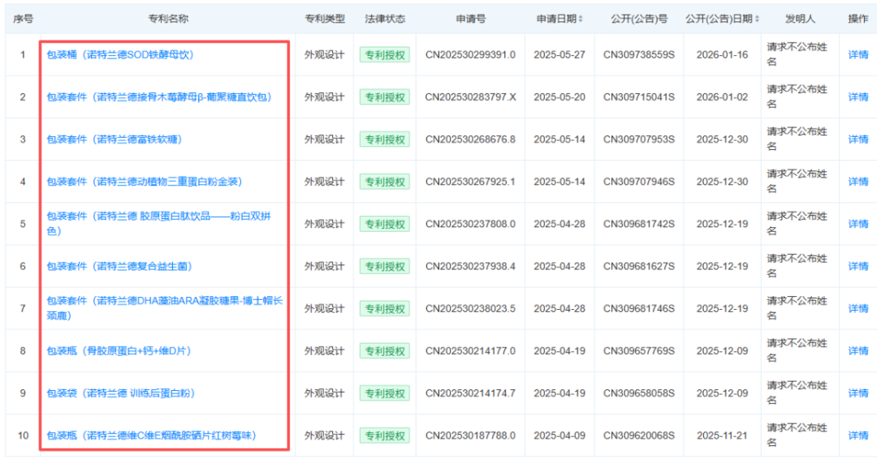Select application number CN202530238023.5
877x459 pixels.
point(470,309)
